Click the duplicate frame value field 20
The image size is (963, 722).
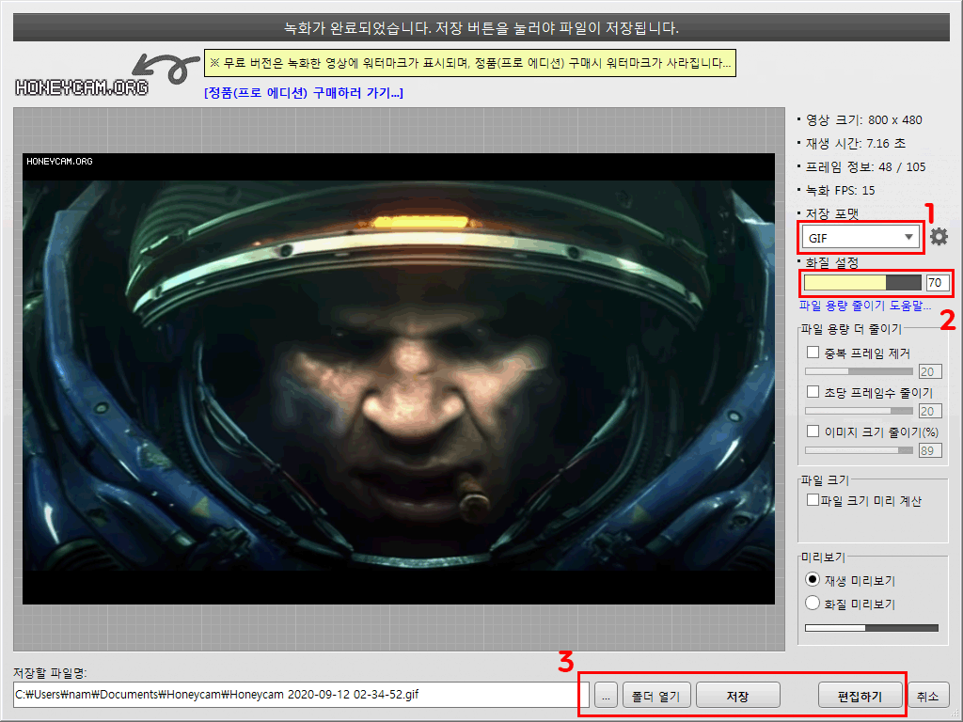coord(930,371)
